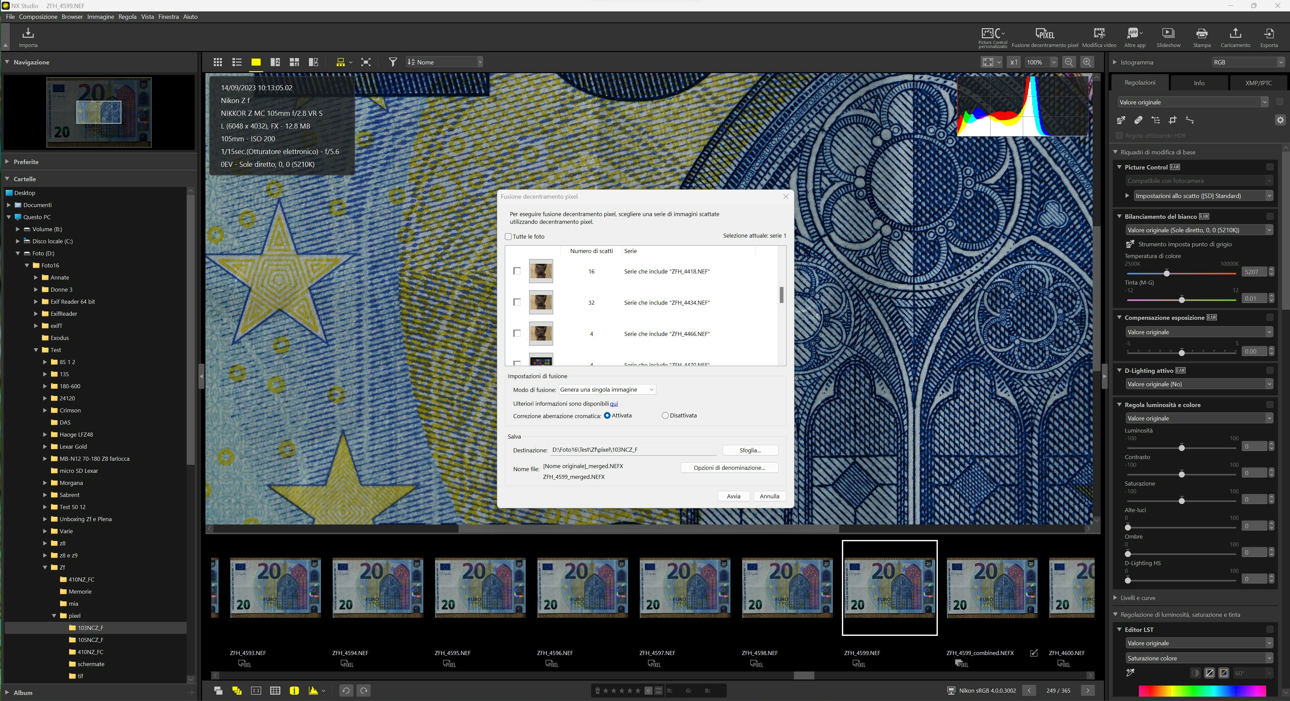
Task: Select 4-image compare view icon
Action: [294, 62]
